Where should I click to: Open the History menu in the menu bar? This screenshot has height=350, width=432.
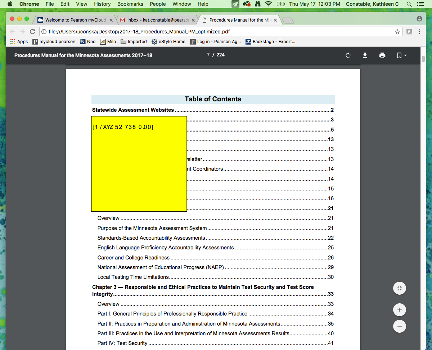[x=102, y=4]
